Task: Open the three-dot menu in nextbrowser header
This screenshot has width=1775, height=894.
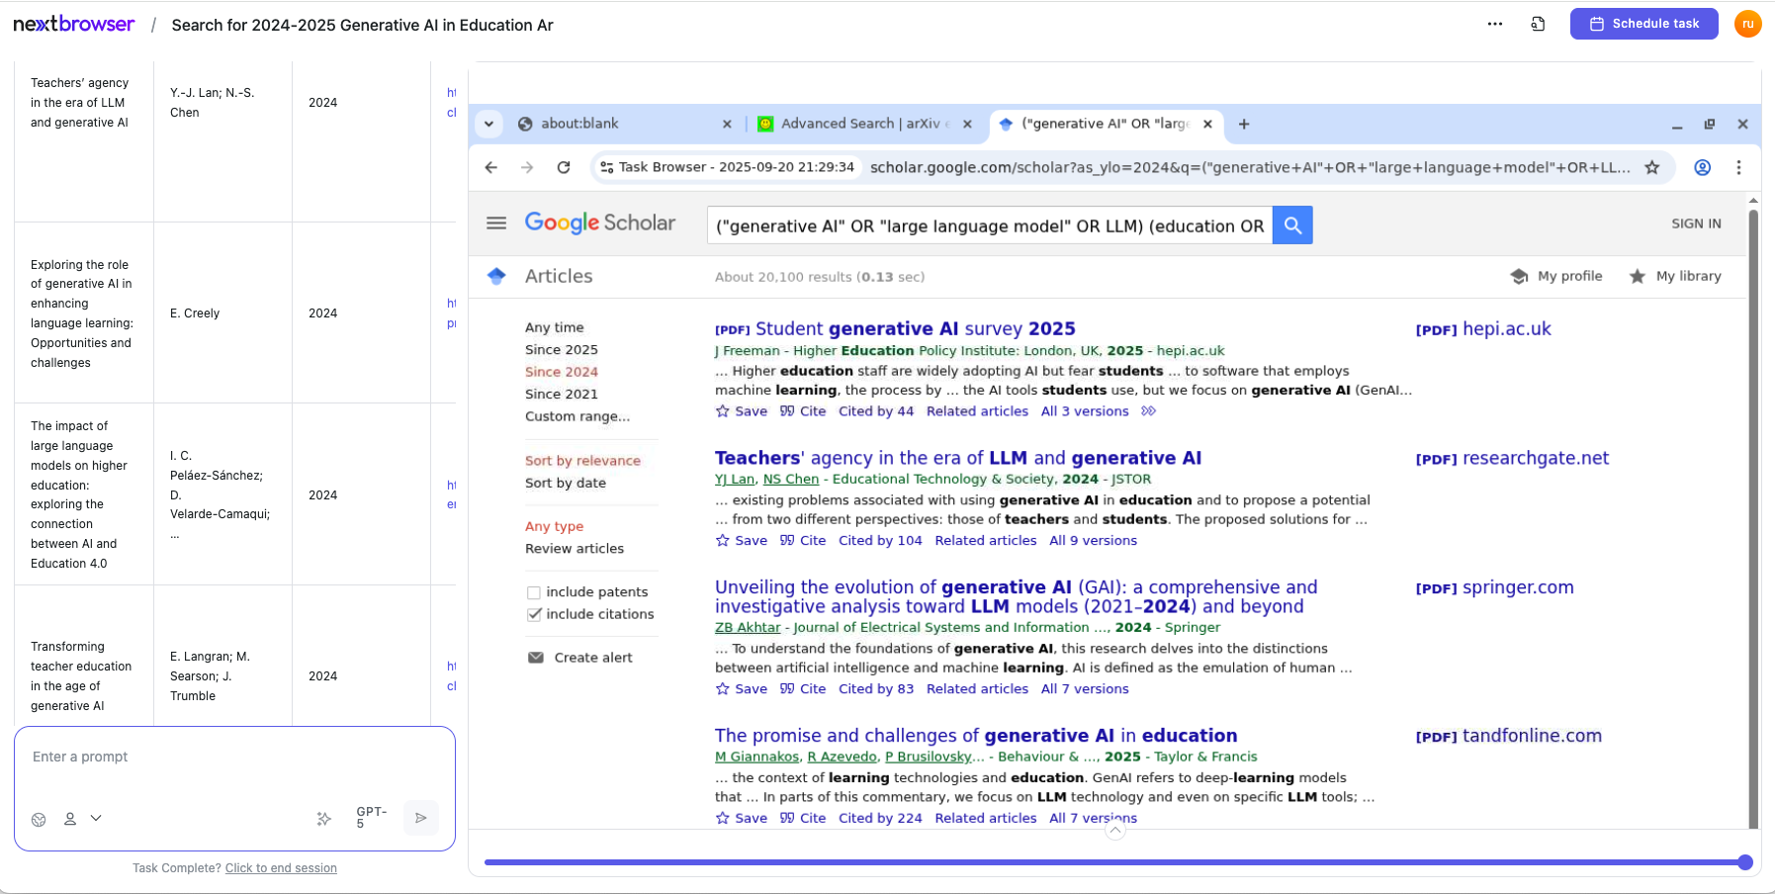Action: click(x=1494, y=24)
